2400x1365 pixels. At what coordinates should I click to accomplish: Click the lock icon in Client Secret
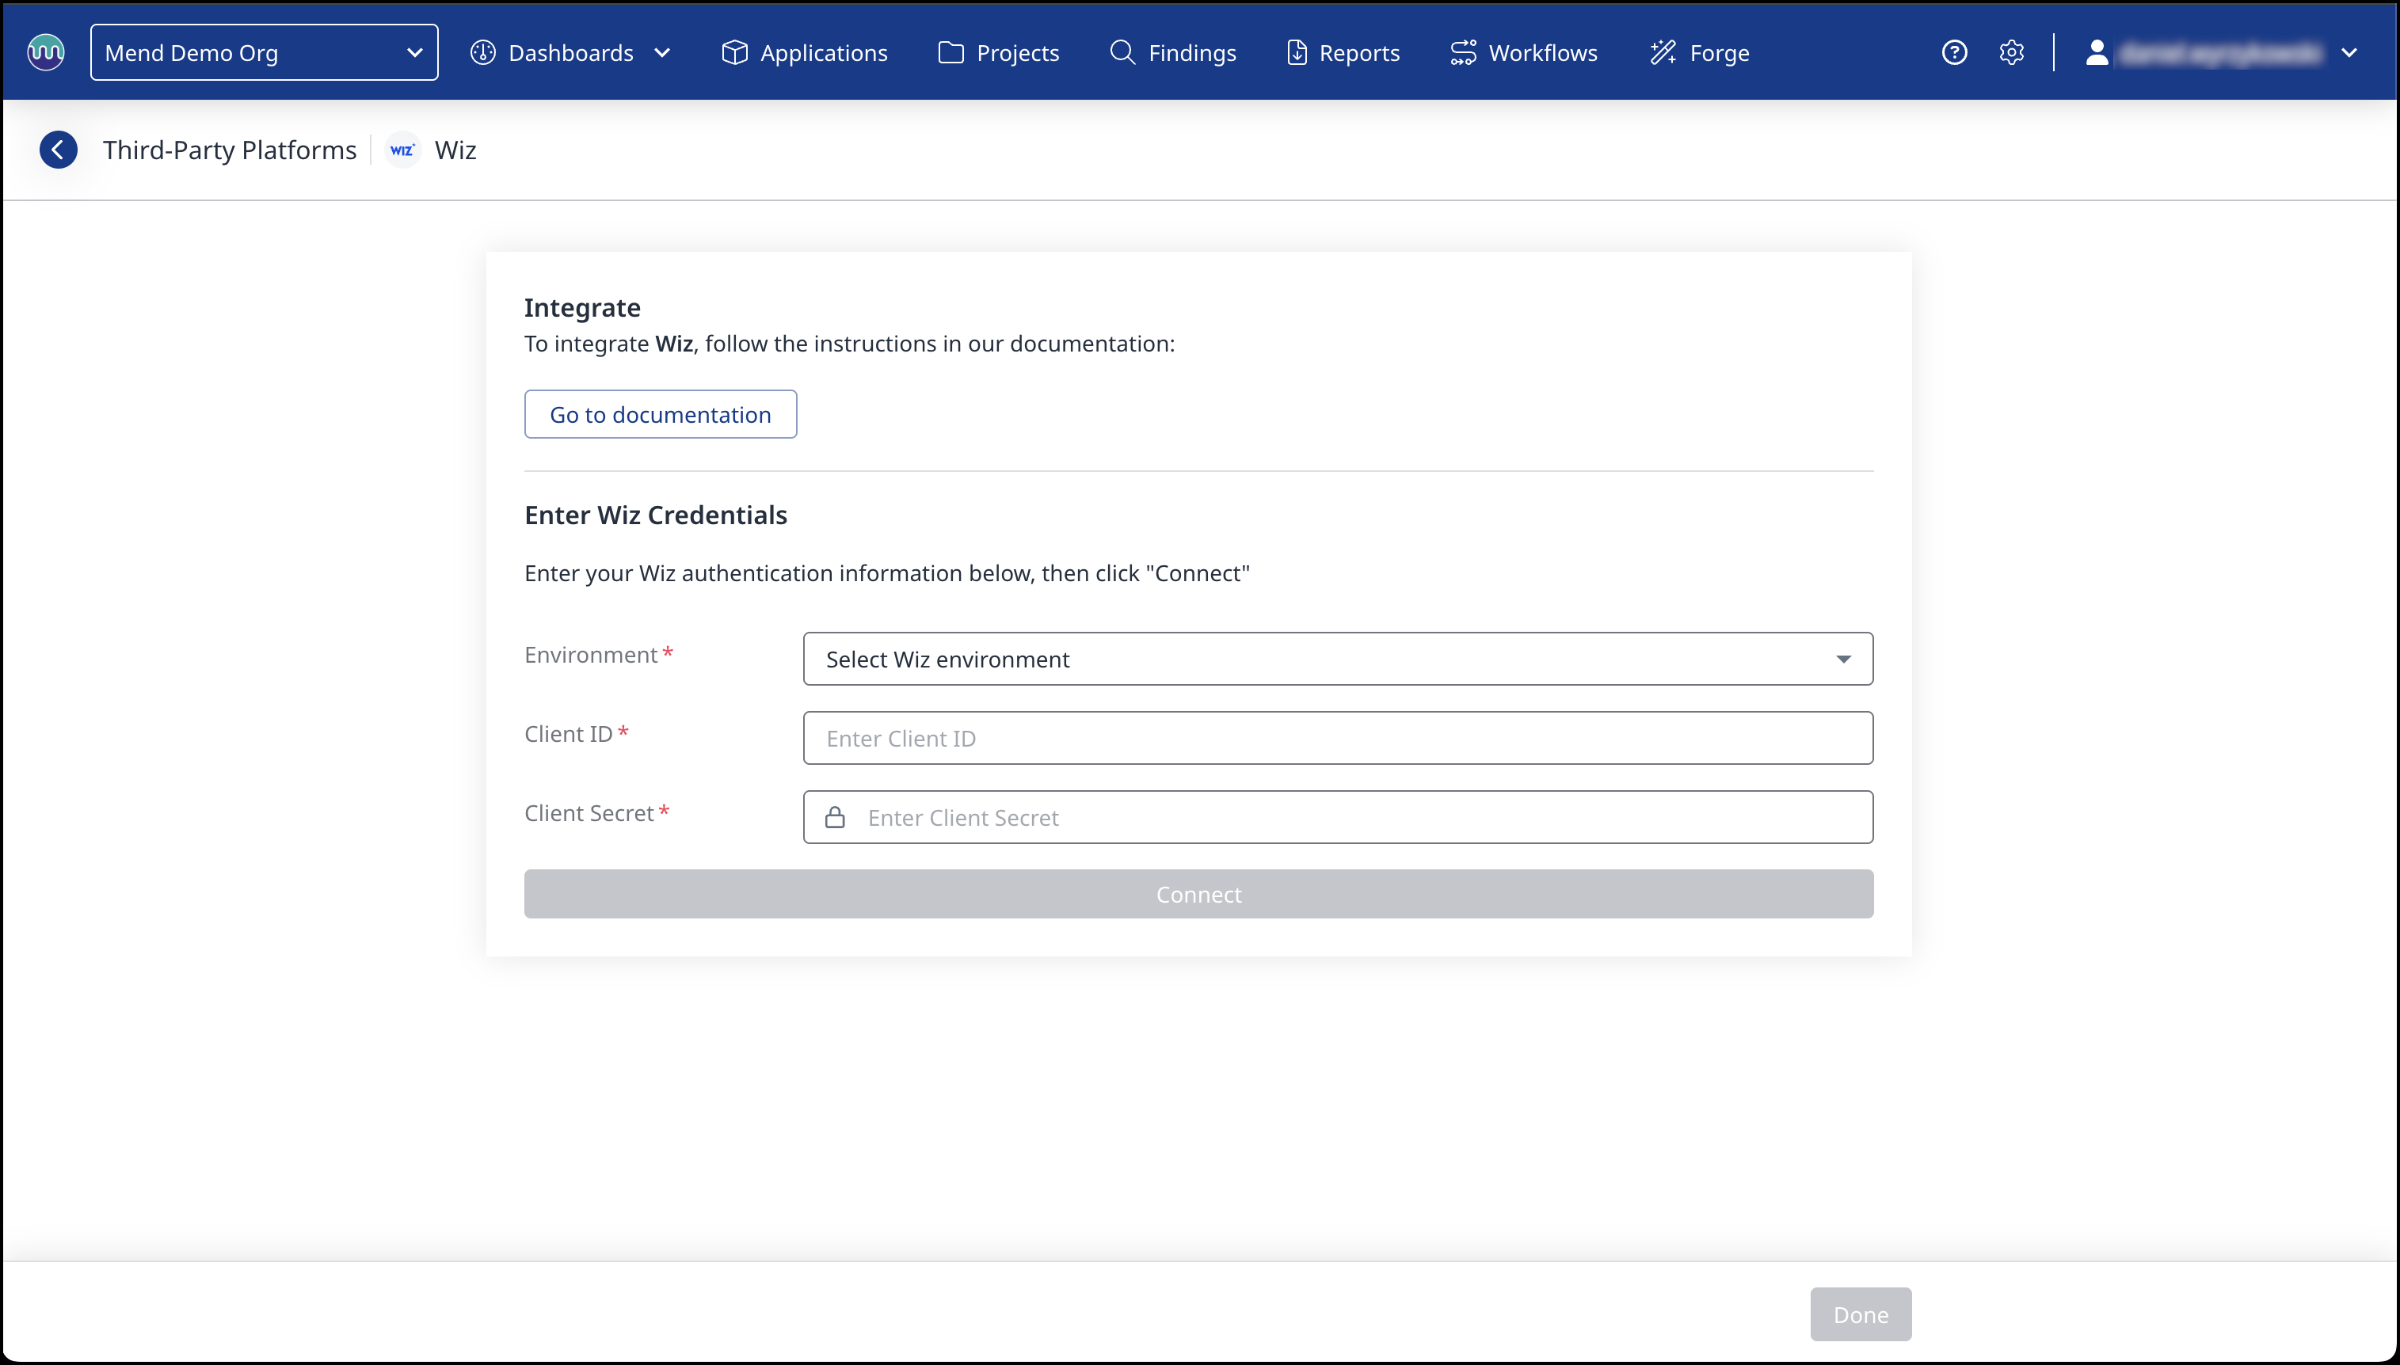835,818
